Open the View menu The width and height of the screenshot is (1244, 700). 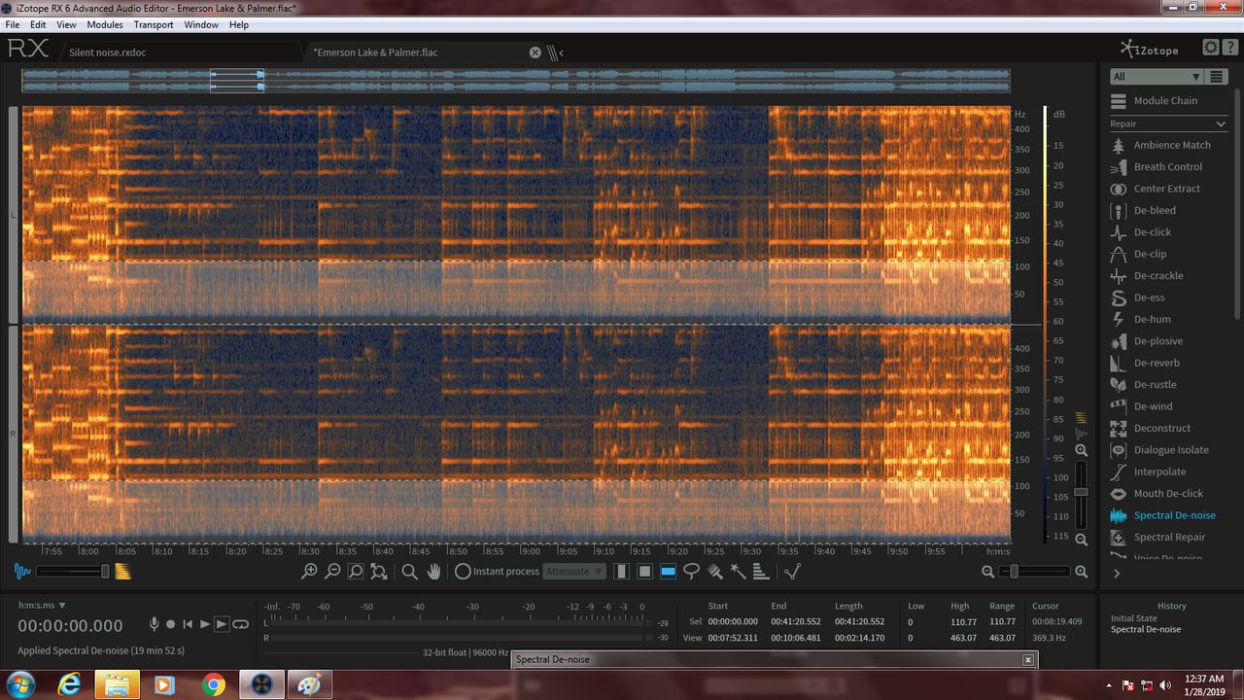pos(66,24)
